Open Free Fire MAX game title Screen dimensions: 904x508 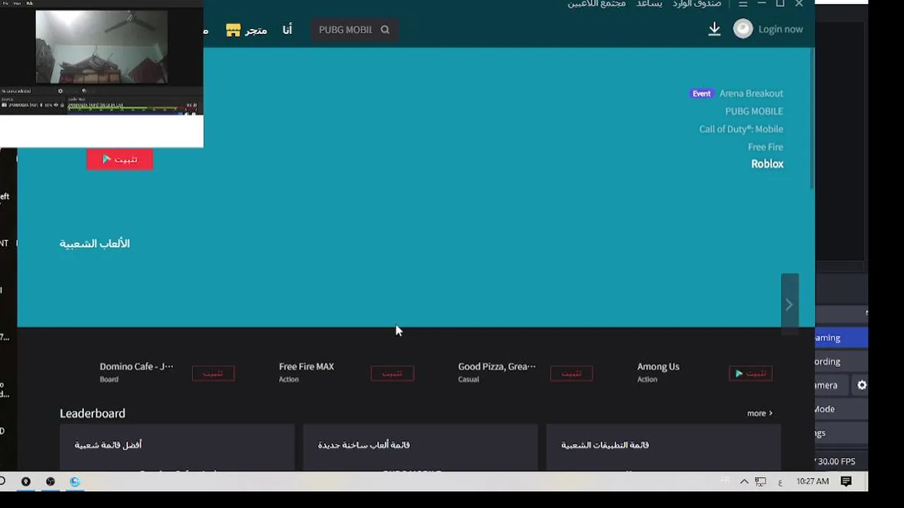point(307,367)
